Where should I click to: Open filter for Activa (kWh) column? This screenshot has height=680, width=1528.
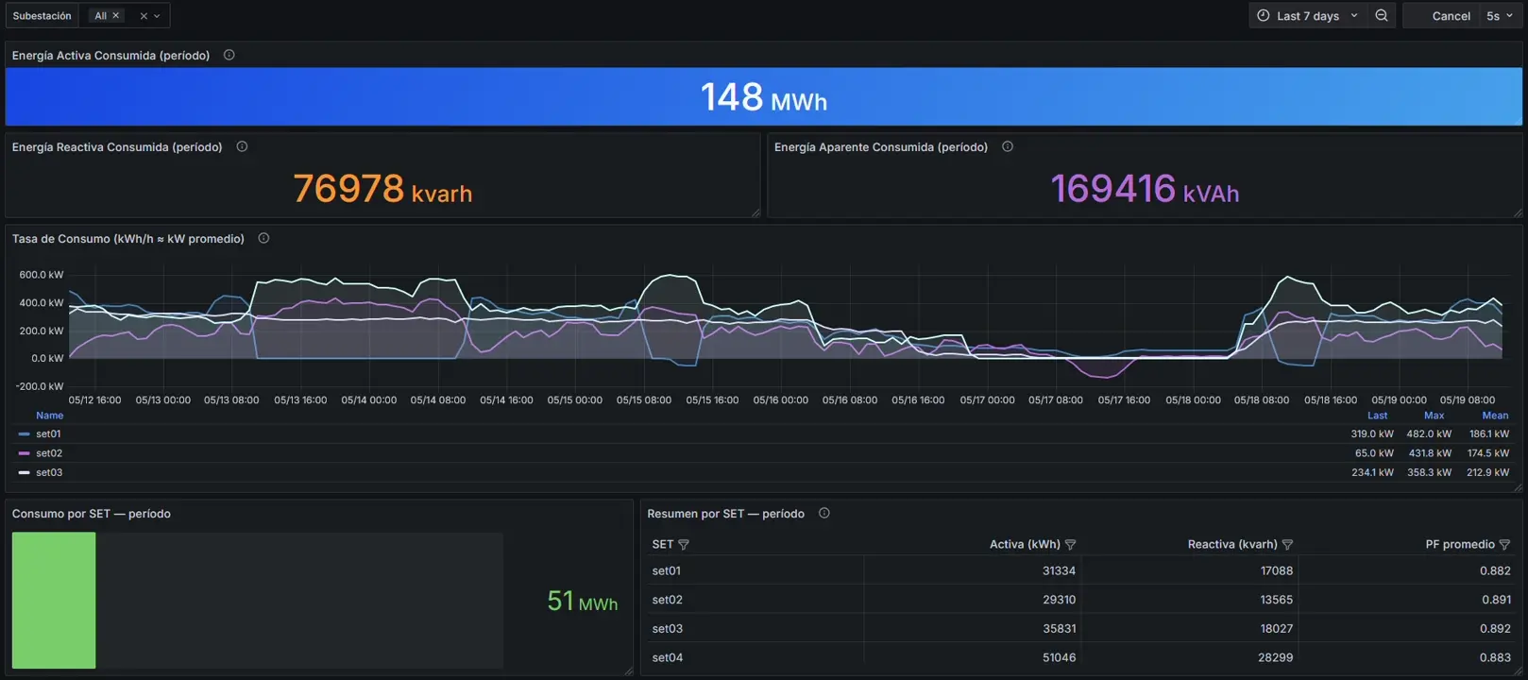[x=1070, y=545]
